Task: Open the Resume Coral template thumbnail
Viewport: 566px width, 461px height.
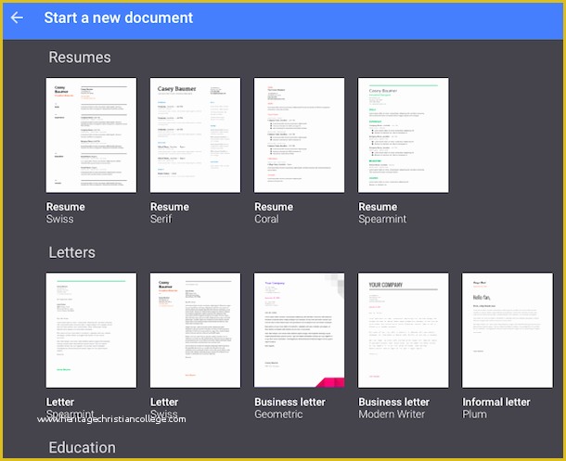Action: pyautogui.click(x=300, y=135)
